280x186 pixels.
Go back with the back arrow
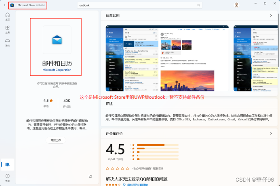tap(5, 5)
